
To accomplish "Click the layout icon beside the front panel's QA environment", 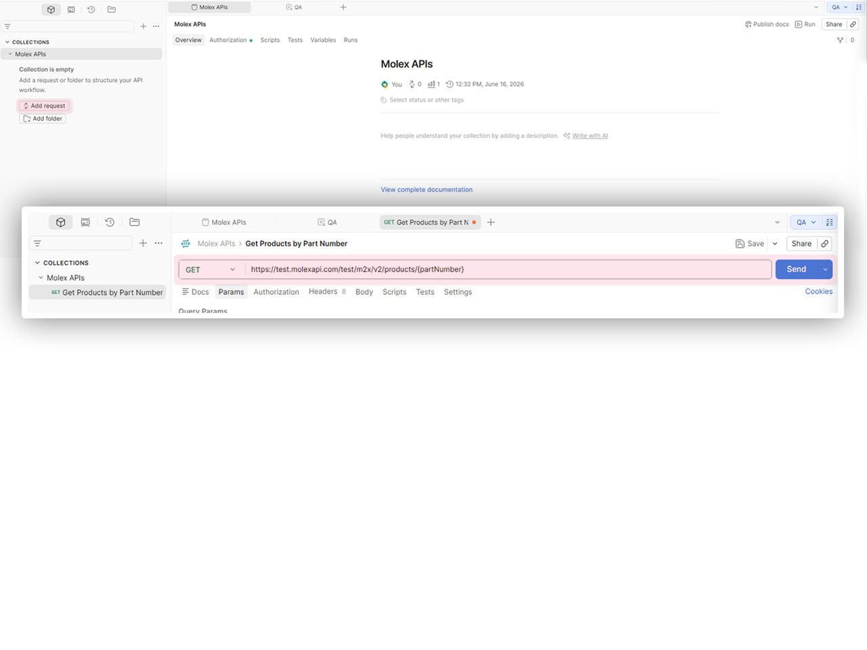I will coord(830,222).
